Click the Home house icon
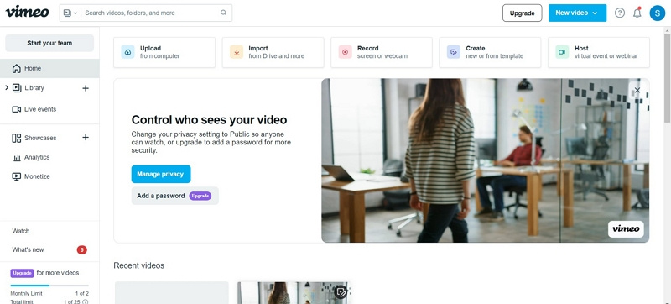The height and width of the screenshot is (304, 671). 16,69
